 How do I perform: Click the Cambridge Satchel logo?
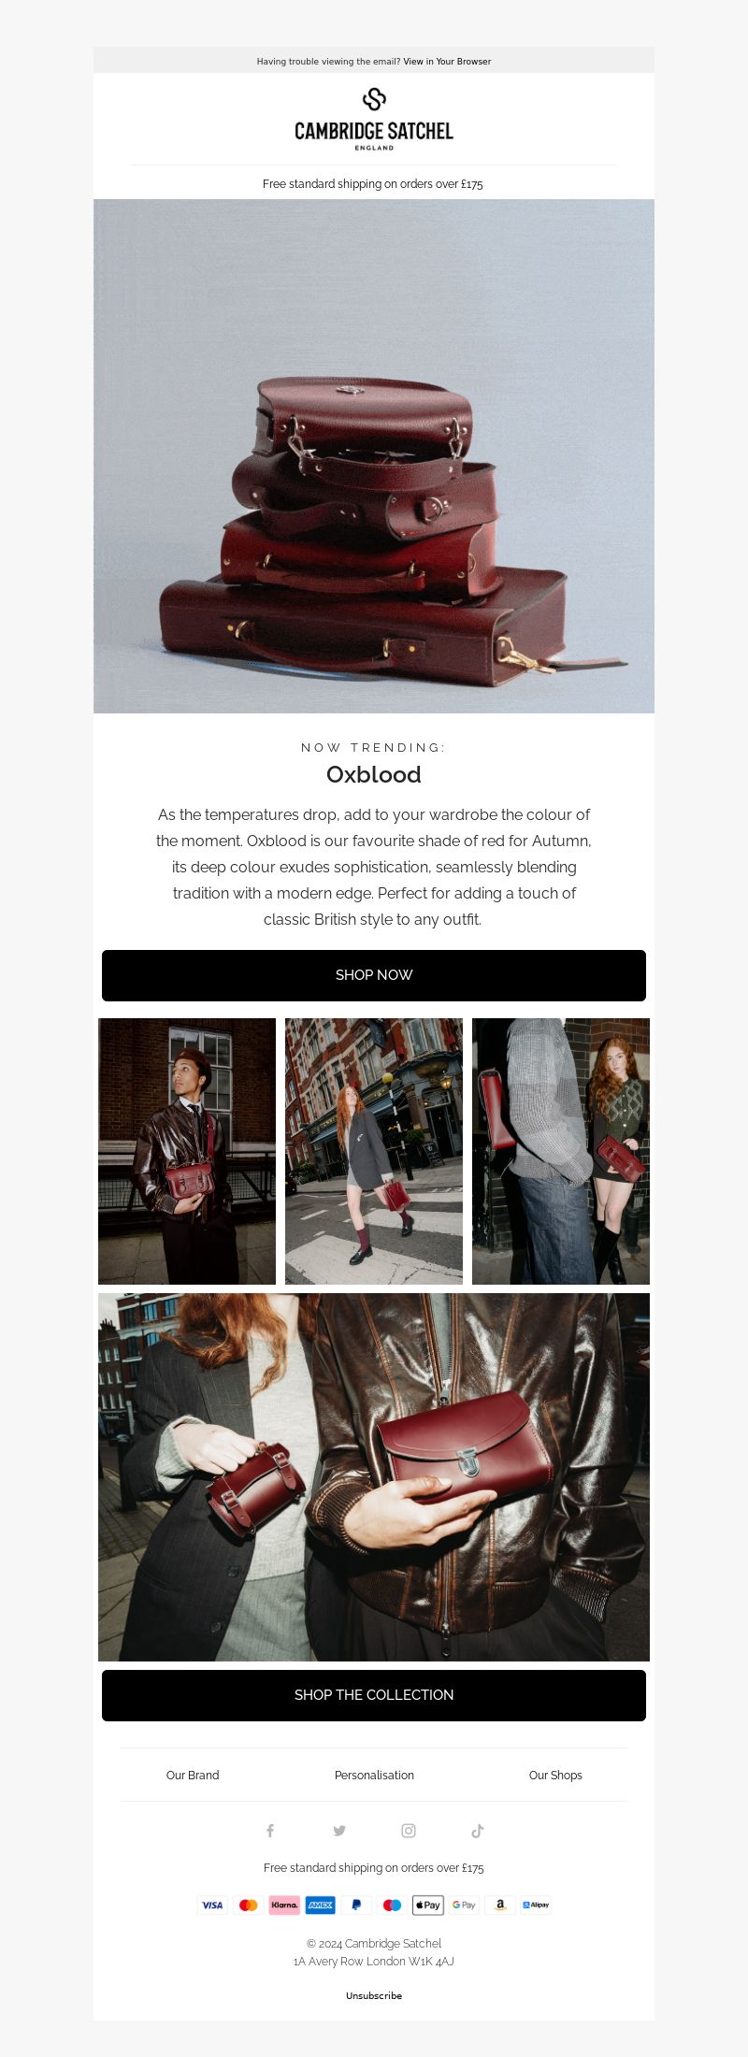374,119
